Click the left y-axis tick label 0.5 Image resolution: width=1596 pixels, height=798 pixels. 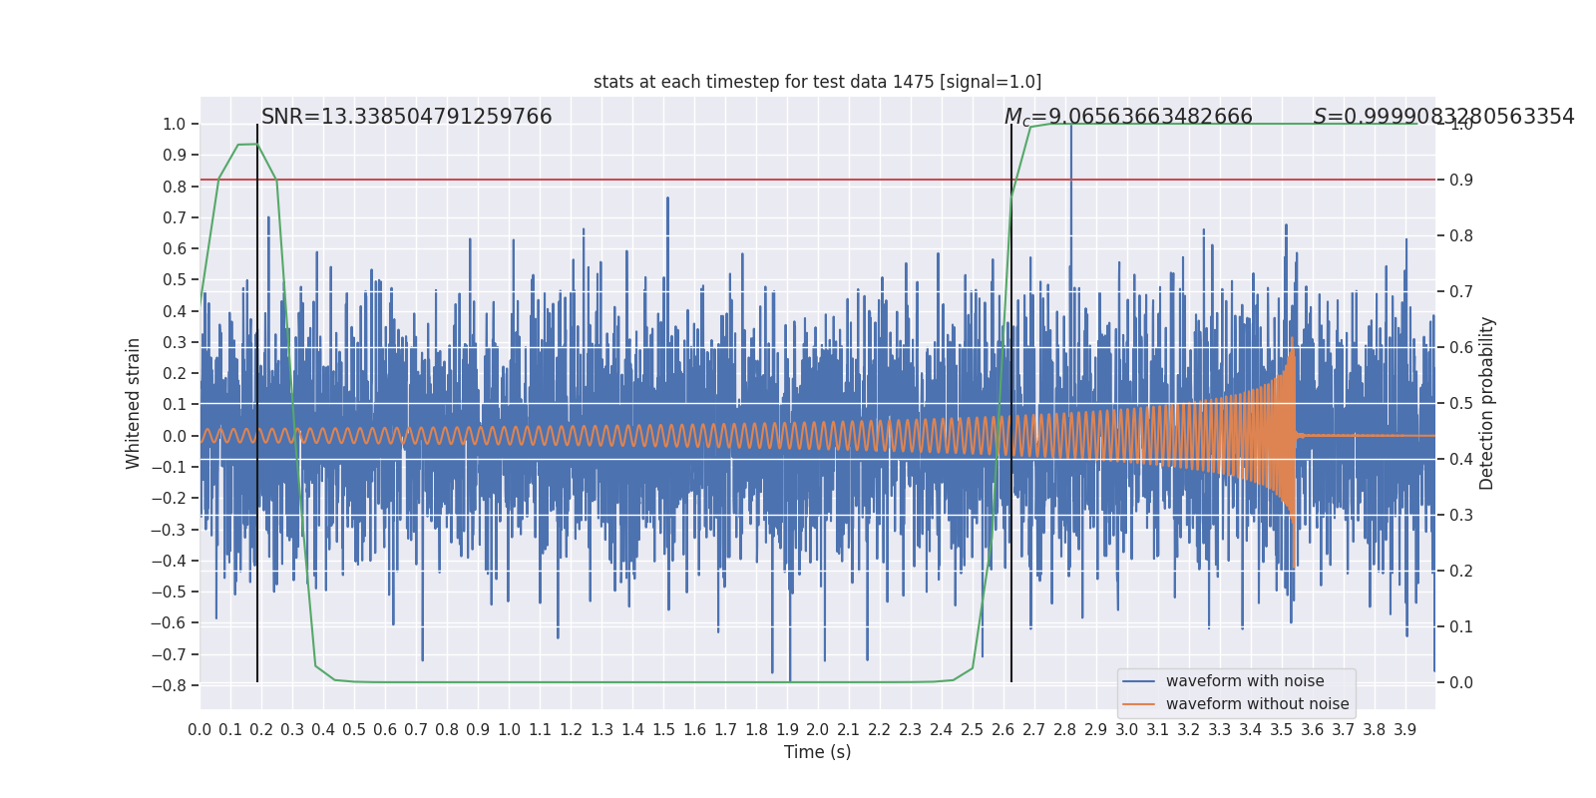175,280
